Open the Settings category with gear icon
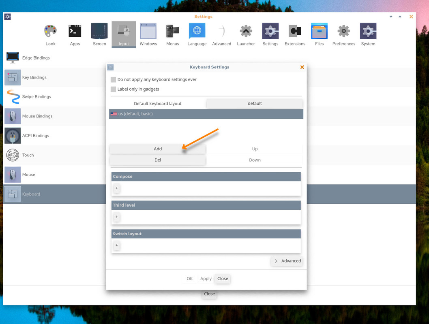Viewport: 429px width, 324px height. 270,34
